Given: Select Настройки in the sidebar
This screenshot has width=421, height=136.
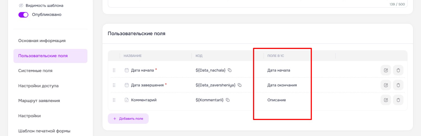Looking at the screenshot, I should click(29, 116).
